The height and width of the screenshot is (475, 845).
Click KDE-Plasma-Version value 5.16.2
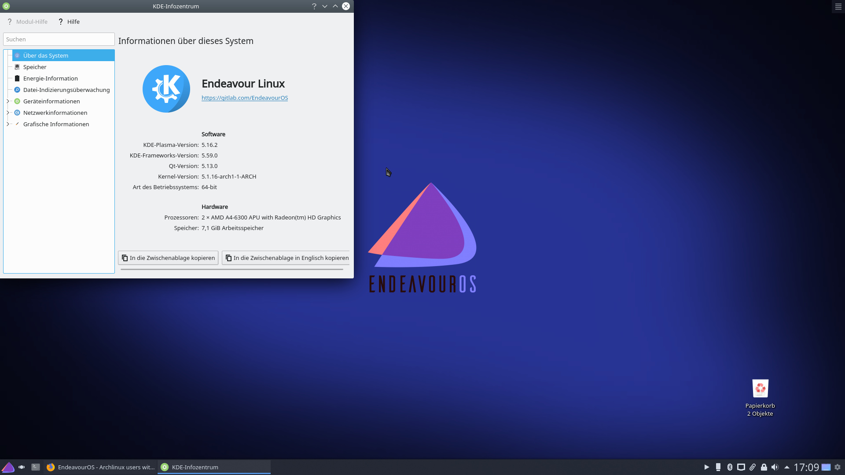click(x=209, y=145)
